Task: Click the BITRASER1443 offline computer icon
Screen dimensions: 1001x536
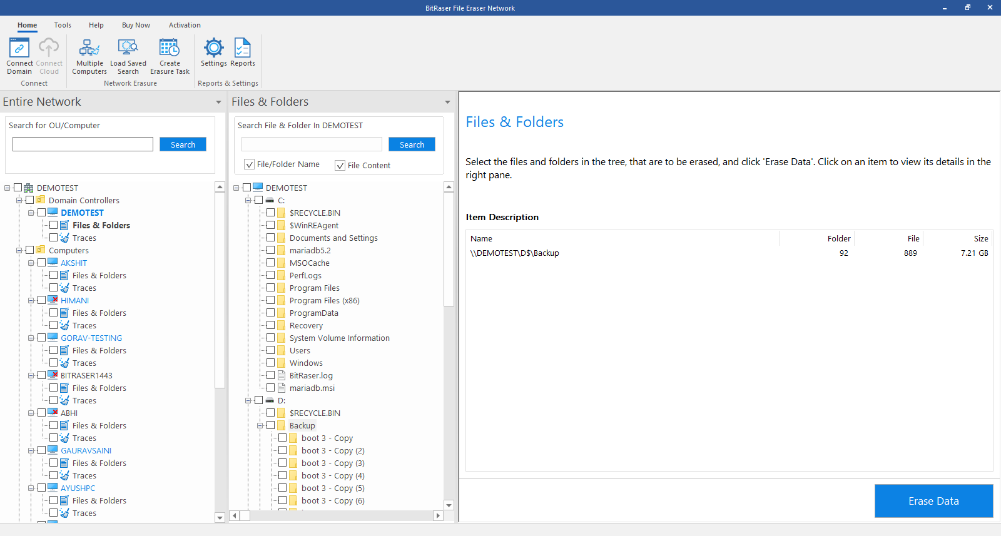Action: pos(53,375)
